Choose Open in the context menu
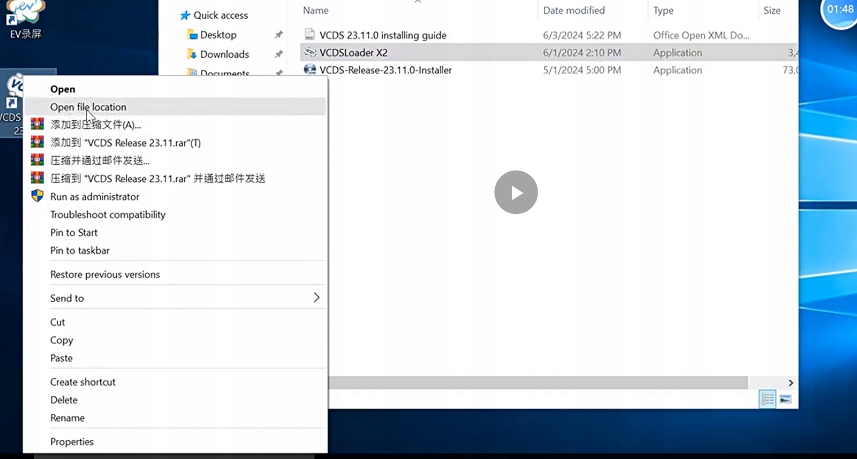Screen dimensions: 857x459 pos(62,89)
